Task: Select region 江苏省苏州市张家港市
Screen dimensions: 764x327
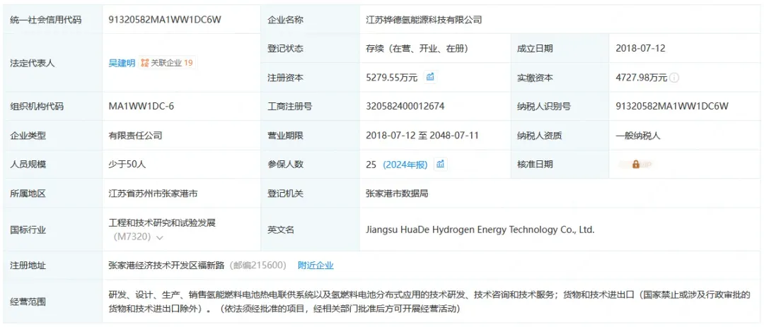Action: [x=153, y=194]
